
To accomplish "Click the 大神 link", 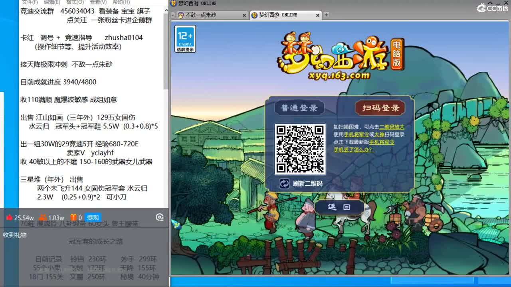I will click(x=379, y=134).
